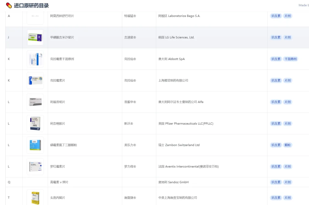Image resolution: width=309 pixels, height=205 pixels.
Task: Click manufacturer 韩国 LG Life Sciences, Ltd.
Action: pos(176,37)
